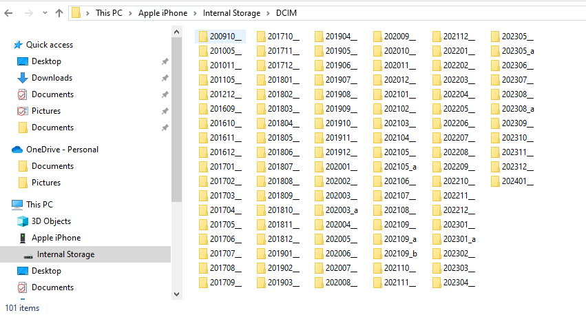Click 'Internal Storage' breadcrumb segment

pos(231,13)
